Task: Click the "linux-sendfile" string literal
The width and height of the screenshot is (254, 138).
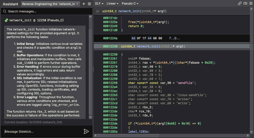Action: [x=191, y=95]
